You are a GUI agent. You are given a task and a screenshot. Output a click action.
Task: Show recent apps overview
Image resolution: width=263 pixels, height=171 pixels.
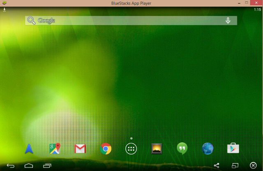point(47,166)
